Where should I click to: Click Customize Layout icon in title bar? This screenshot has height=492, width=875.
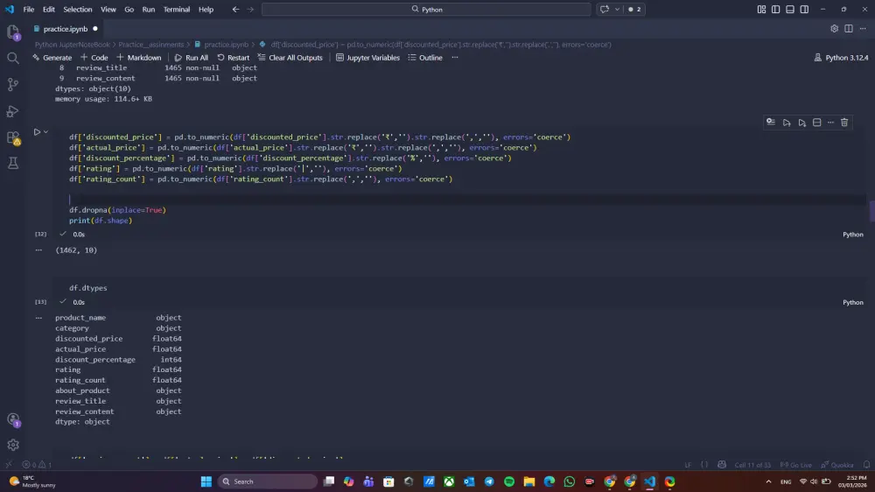(762, 10)
